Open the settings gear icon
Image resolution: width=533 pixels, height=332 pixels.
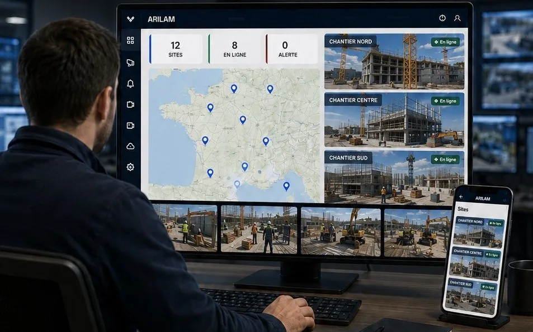[x=130, y=167]
